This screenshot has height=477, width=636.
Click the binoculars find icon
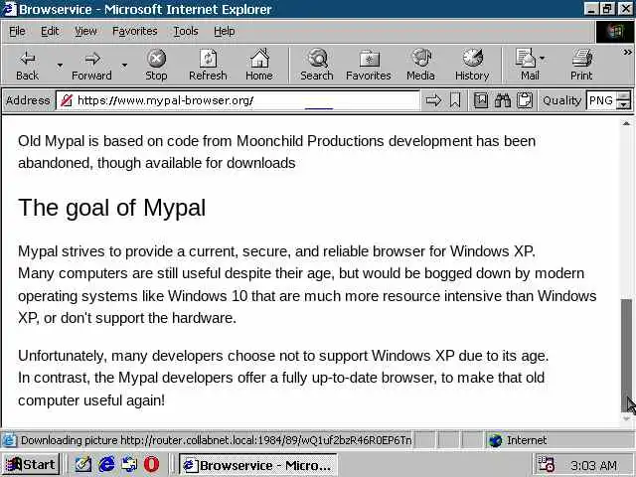pos(503,100)
